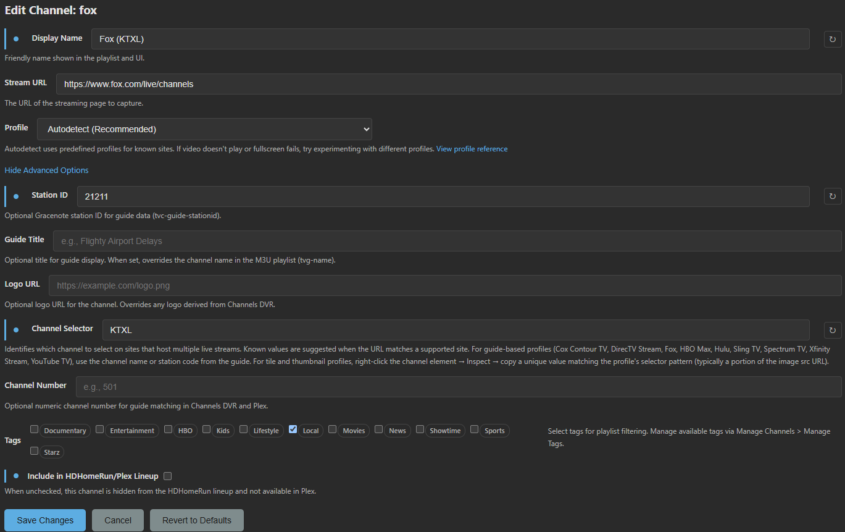Enable the HBO tag checkbox
This screenshot has height=532, width=845.
click(x=169, y=429)
